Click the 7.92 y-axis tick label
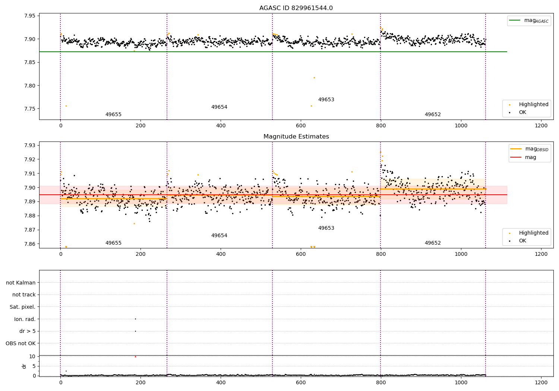The width and height of the screenshot is (559, 391). [29, 159]
